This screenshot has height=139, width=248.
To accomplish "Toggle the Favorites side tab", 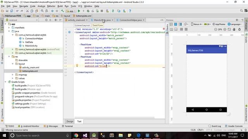I will coord(2,115).
